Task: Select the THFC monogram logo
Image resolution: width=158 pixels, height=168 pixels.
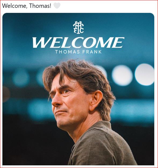Action: tap(78, 27)
